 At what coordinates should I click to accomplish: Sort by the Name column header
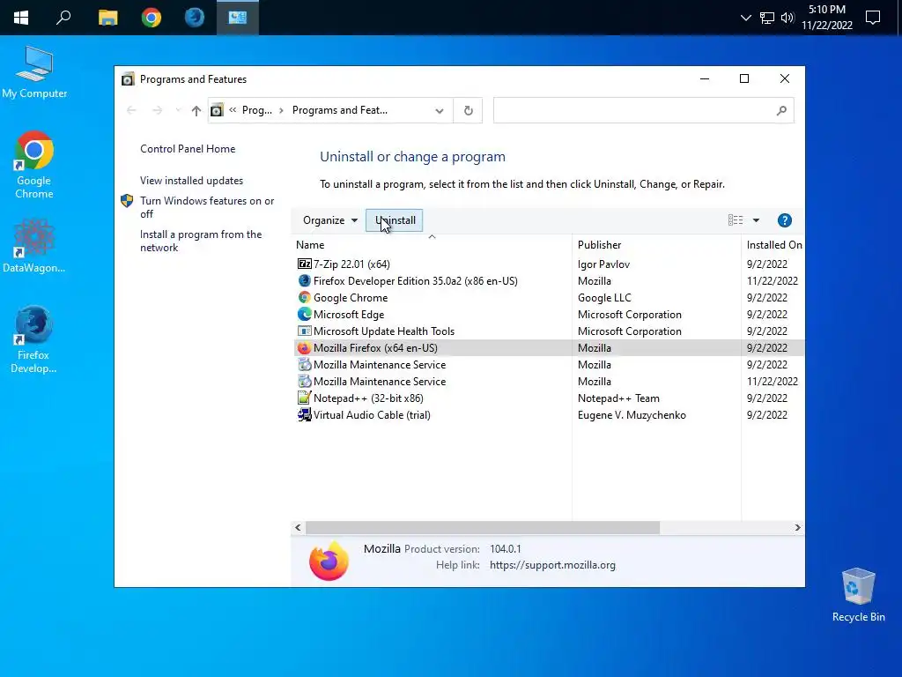[x=432, y=245]
